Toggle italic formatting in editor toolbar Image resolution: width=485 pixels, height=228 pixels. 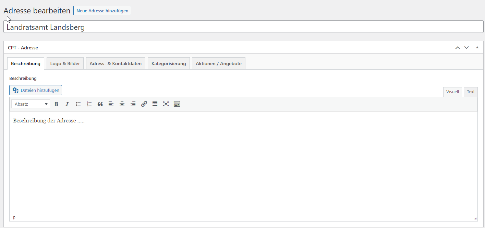coord(67,104)
